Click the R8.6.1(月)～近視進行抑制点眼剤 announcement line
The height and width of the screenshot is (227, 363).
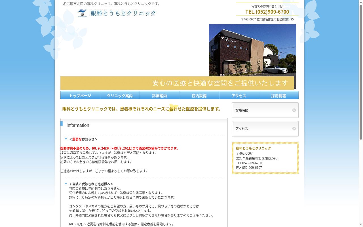tap(121, 224)
